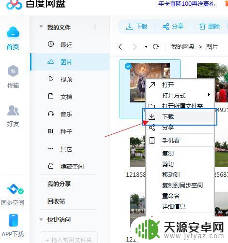Click the toolbar 下载 button
The height and width of the screenshot is (243, 228).
137,27
